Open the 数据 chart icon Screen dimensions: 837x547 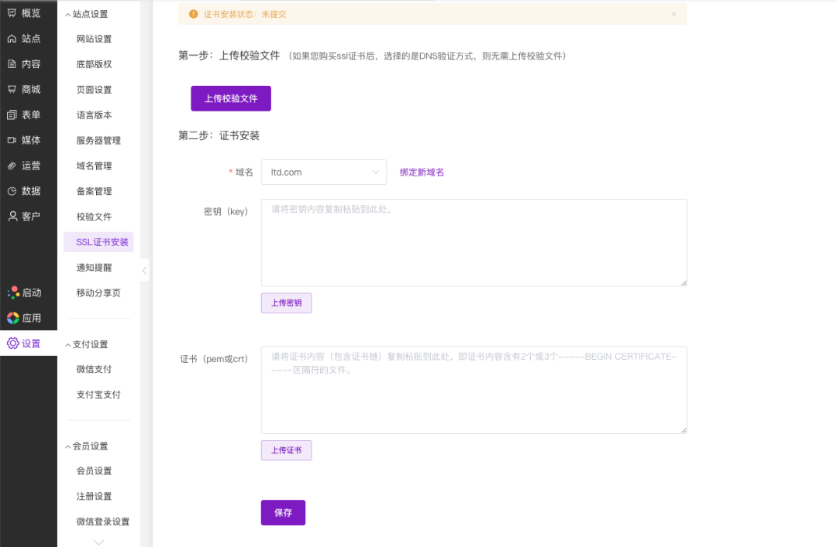coord(12,191)
